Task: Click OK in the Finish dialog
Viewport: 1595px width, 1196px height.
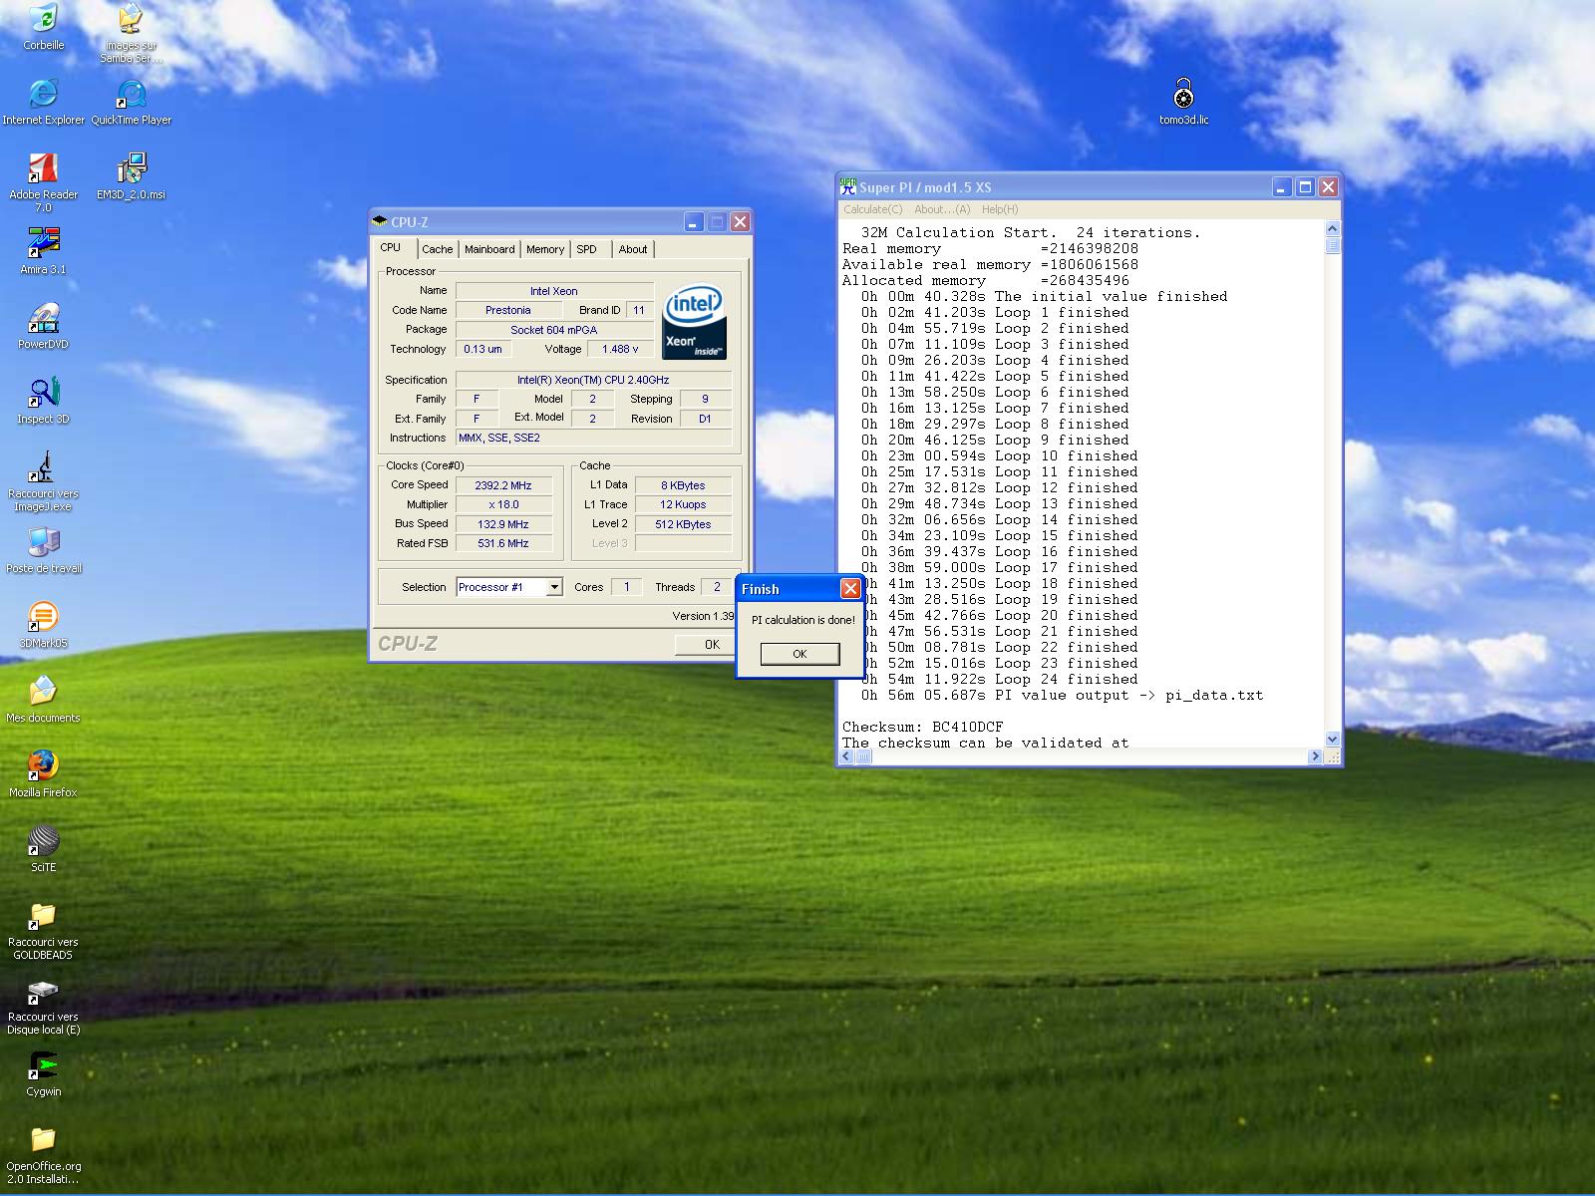Action: point(799,654)
